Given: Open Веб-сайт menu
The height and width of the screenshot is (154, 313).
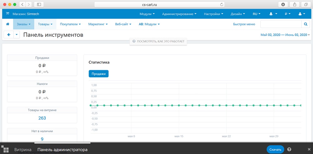Looking at the screenshot, I should point(123,24).
